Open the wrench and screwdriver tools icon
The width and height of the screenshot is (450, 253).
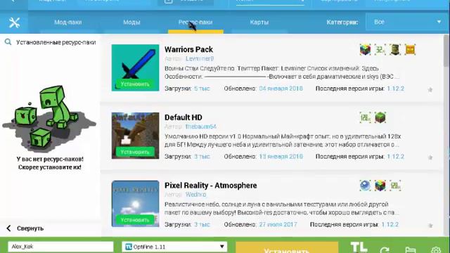[x=14, y=22]
